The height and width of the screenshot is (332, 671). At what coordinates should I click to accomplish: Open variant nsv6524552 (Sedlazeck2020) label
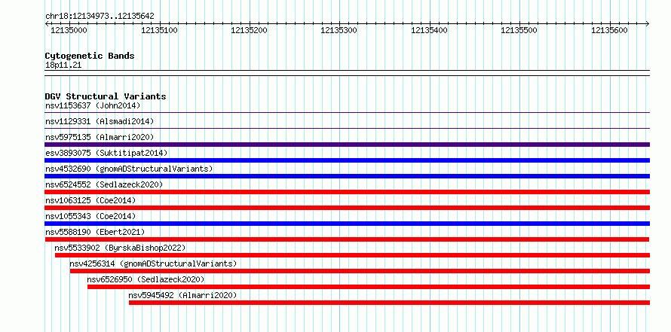click(104, 184)
